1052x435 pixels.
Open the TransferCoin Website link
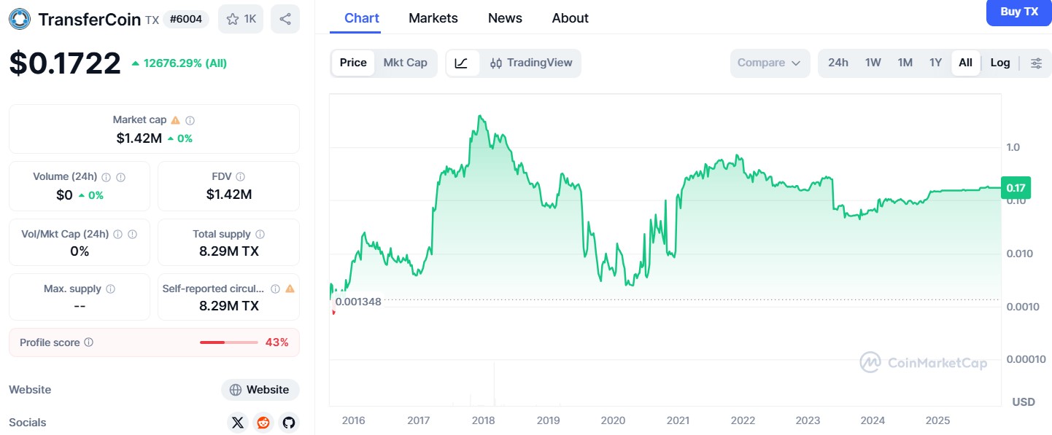pos(260,390)
